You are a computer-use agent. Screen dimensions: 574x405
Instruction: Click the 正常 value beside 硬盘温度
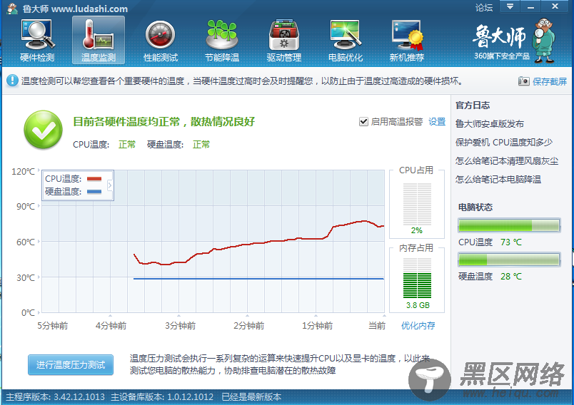[x=201, y=144]
